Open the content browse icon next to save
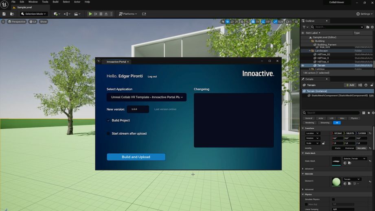Image resolution: width=375 pixels, height=211 pixels. 12,14
